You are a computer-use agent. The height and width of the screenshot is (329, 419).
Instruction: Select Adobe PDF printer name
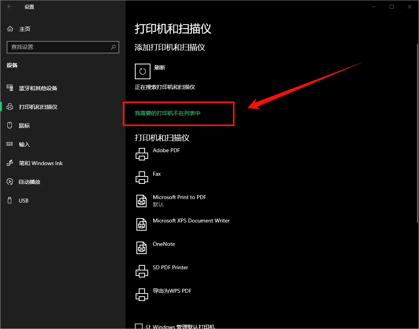[166, 151]
